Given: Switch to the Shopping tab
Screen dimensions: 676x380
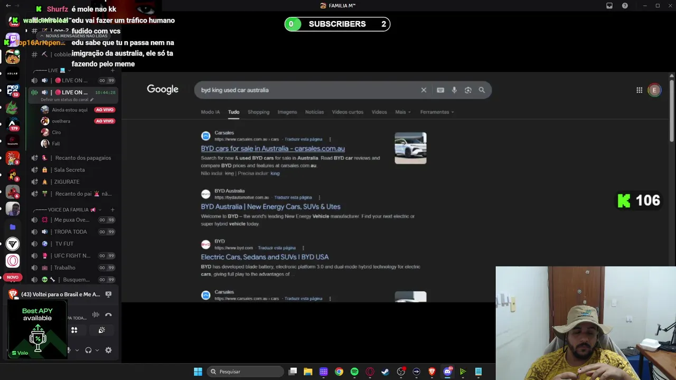Looking at the screenshot, I should point(259,112).
